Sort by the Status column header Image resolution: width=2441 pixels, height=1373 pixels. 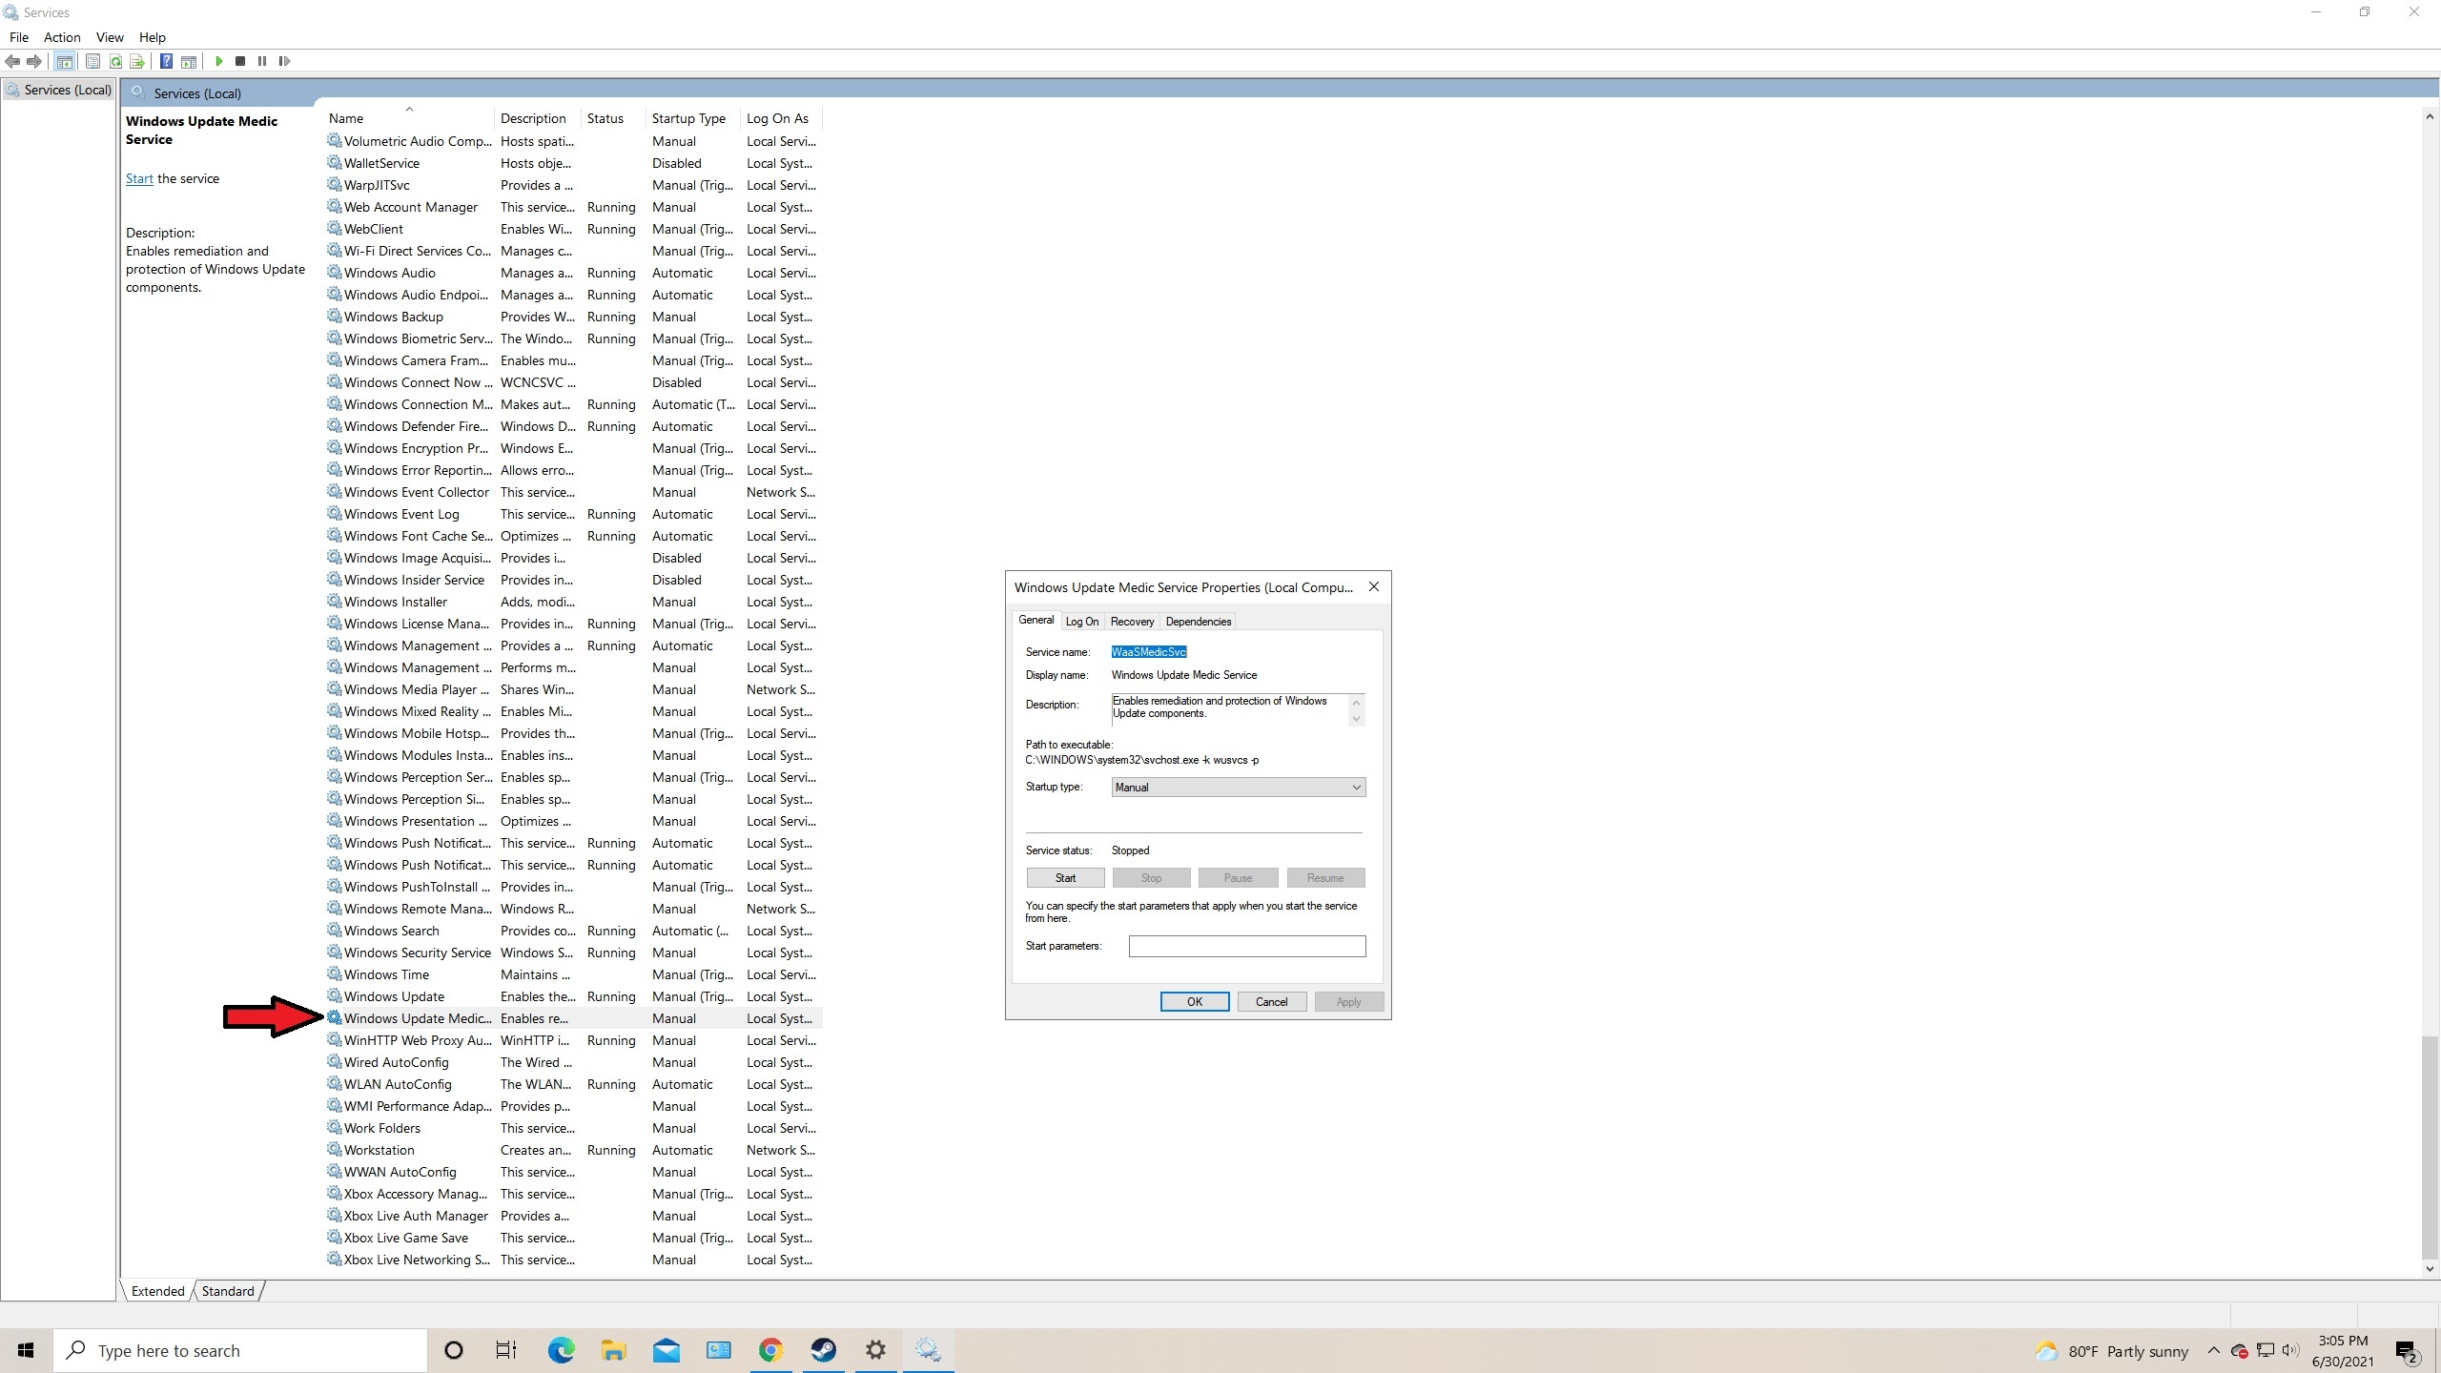point(614,118)
